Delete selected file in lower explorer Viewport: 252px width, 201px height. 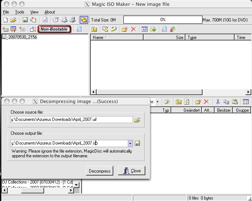pos(206,102)
